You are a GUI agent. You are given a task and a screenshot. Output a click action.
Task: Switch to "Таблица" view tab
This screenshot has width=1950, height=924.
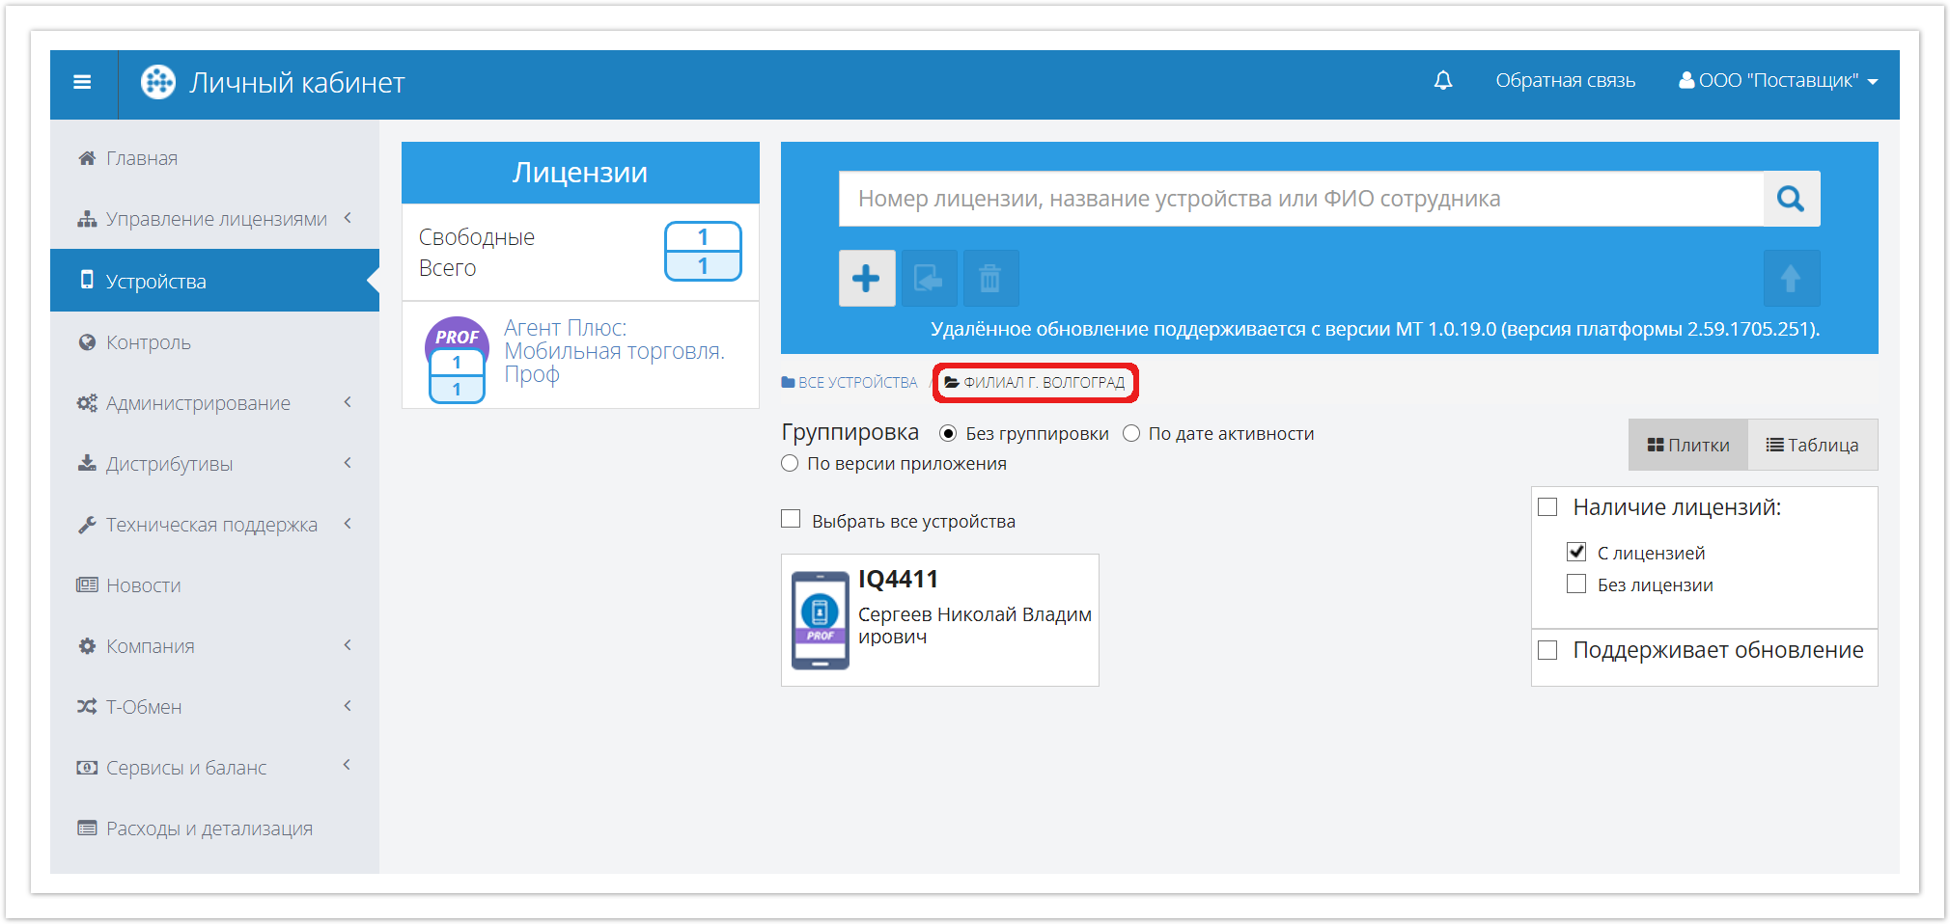pyautogui.click(x=1812, y=445)
